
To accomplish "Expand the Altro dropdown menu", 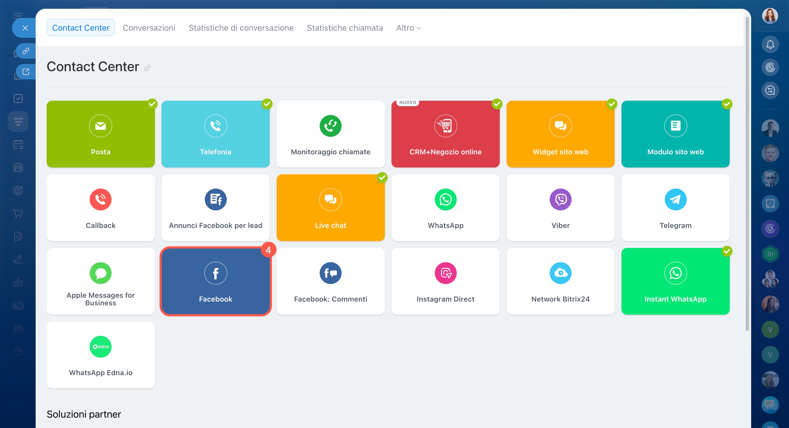I will coord(408,28).
